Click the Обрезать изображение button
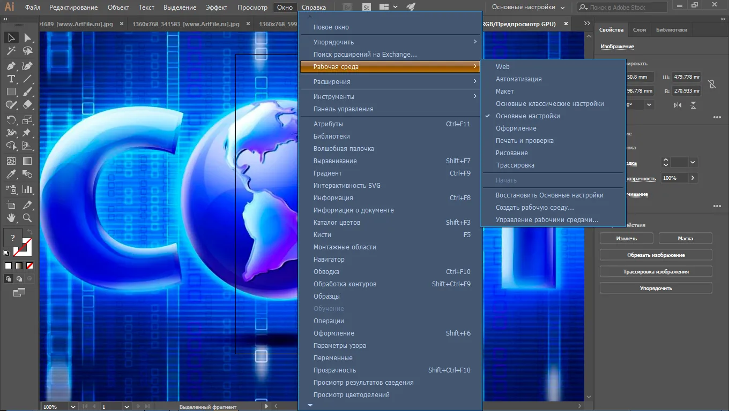The image size is (729, 411). click(x=656, y=255)
